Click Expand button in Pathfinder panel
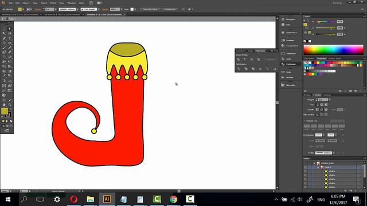 click(x=270, y=60)
